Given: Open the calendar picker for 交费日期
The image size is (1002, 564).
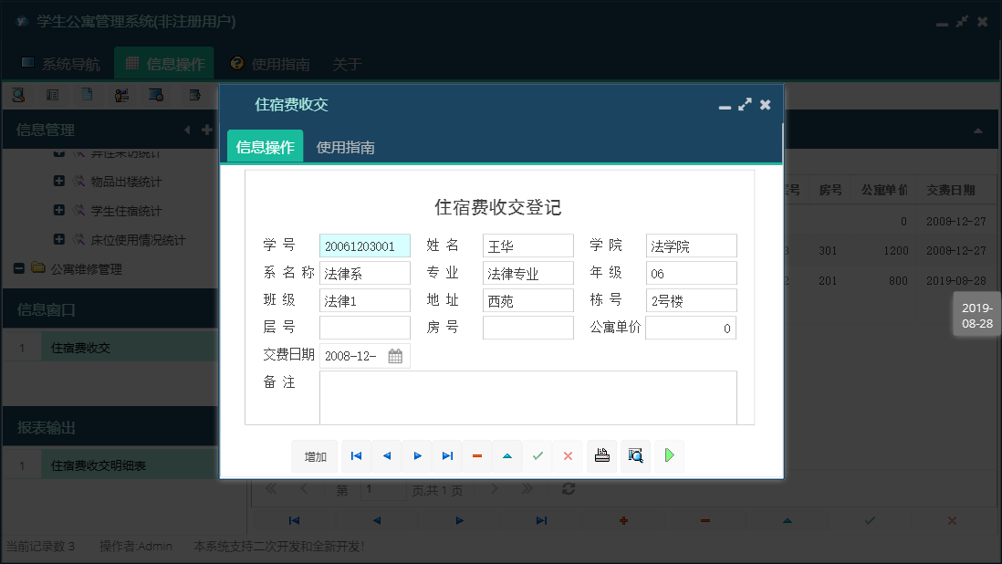Looking at the screenshot, I should [396, 356].
